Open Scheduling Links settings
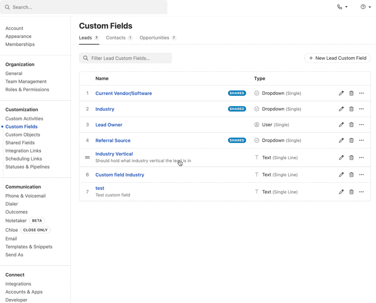Screen dimensions: 376x303 pos(24,159)
